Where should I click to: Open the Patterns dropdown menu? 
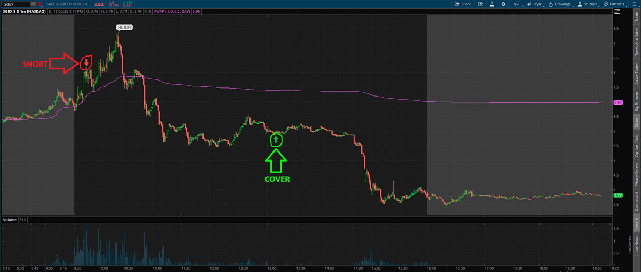coord(614,4)
